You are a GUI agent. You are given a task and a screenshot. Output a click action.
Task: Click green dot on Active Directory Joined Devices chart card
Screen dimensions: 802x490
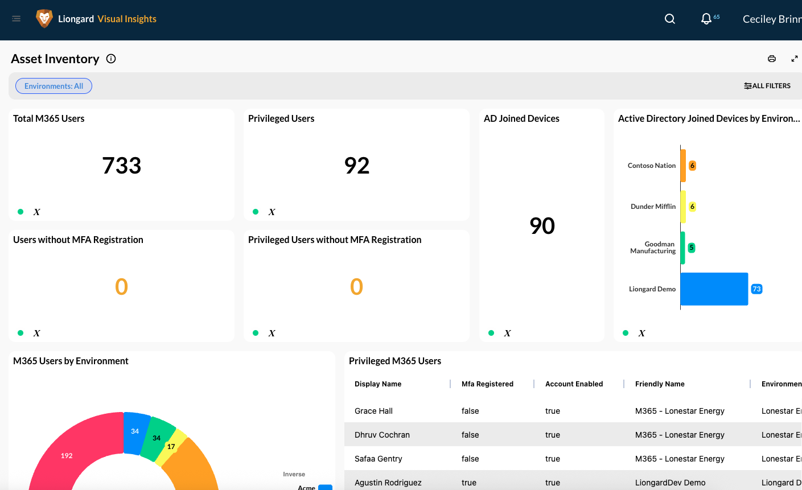pos(626,333)
